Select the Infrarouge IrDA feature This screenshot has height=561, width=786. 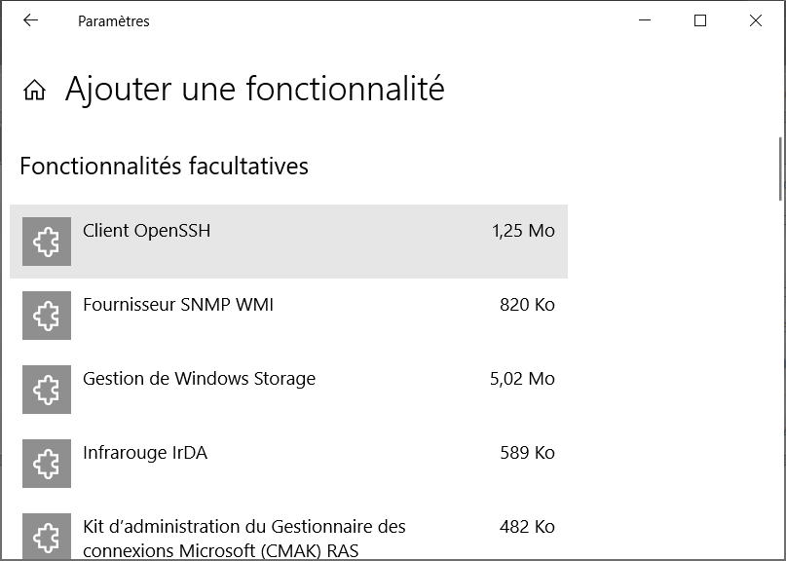coord(288,464)
